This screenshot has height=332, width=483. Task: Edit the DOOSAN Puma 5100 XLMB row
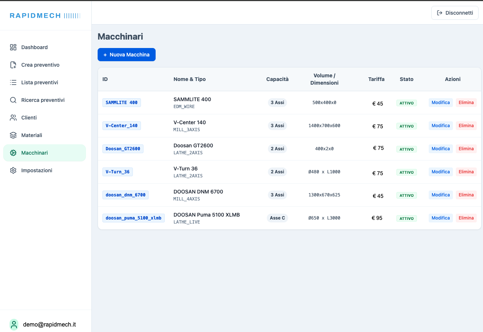point(440,218)
